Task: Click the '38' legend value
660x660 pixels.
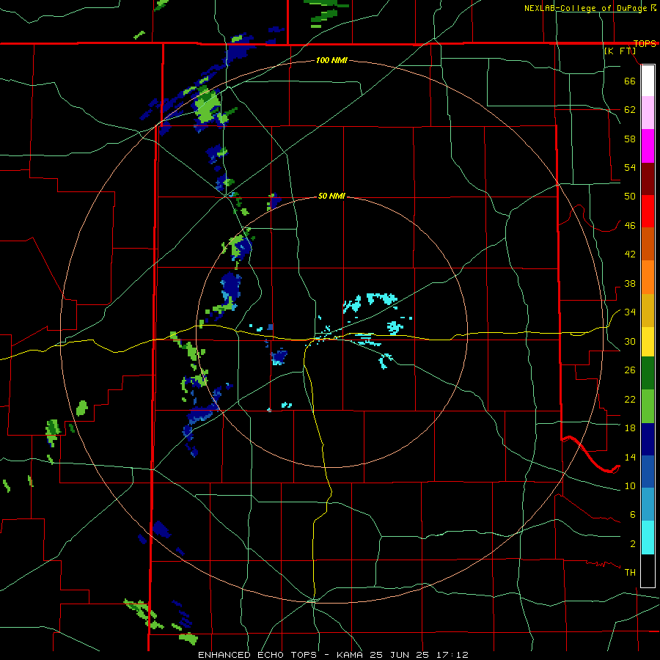Action: click(630, 283)
